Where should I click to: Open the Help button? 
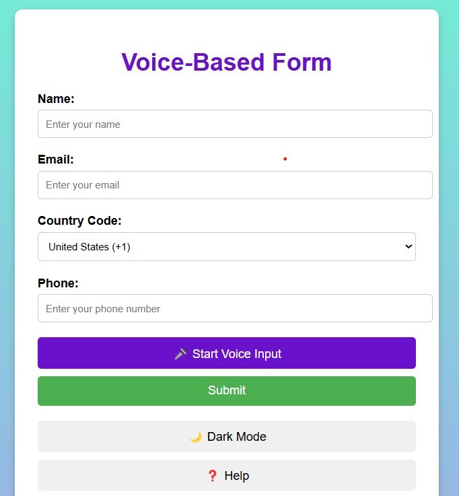pyautogui.click(x=227, y=475)
